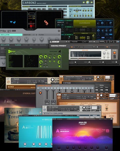
Task: Open the '1 - Planet Bell' preset dropdown in Reaktor
Action: [x=76, y=42]
